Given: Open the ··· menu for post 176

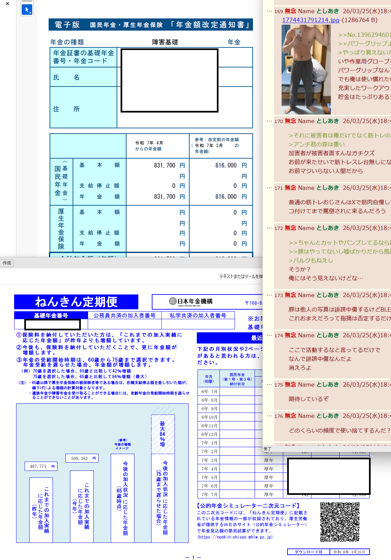Looking at the screenshot, I should [x=269, y=416].
